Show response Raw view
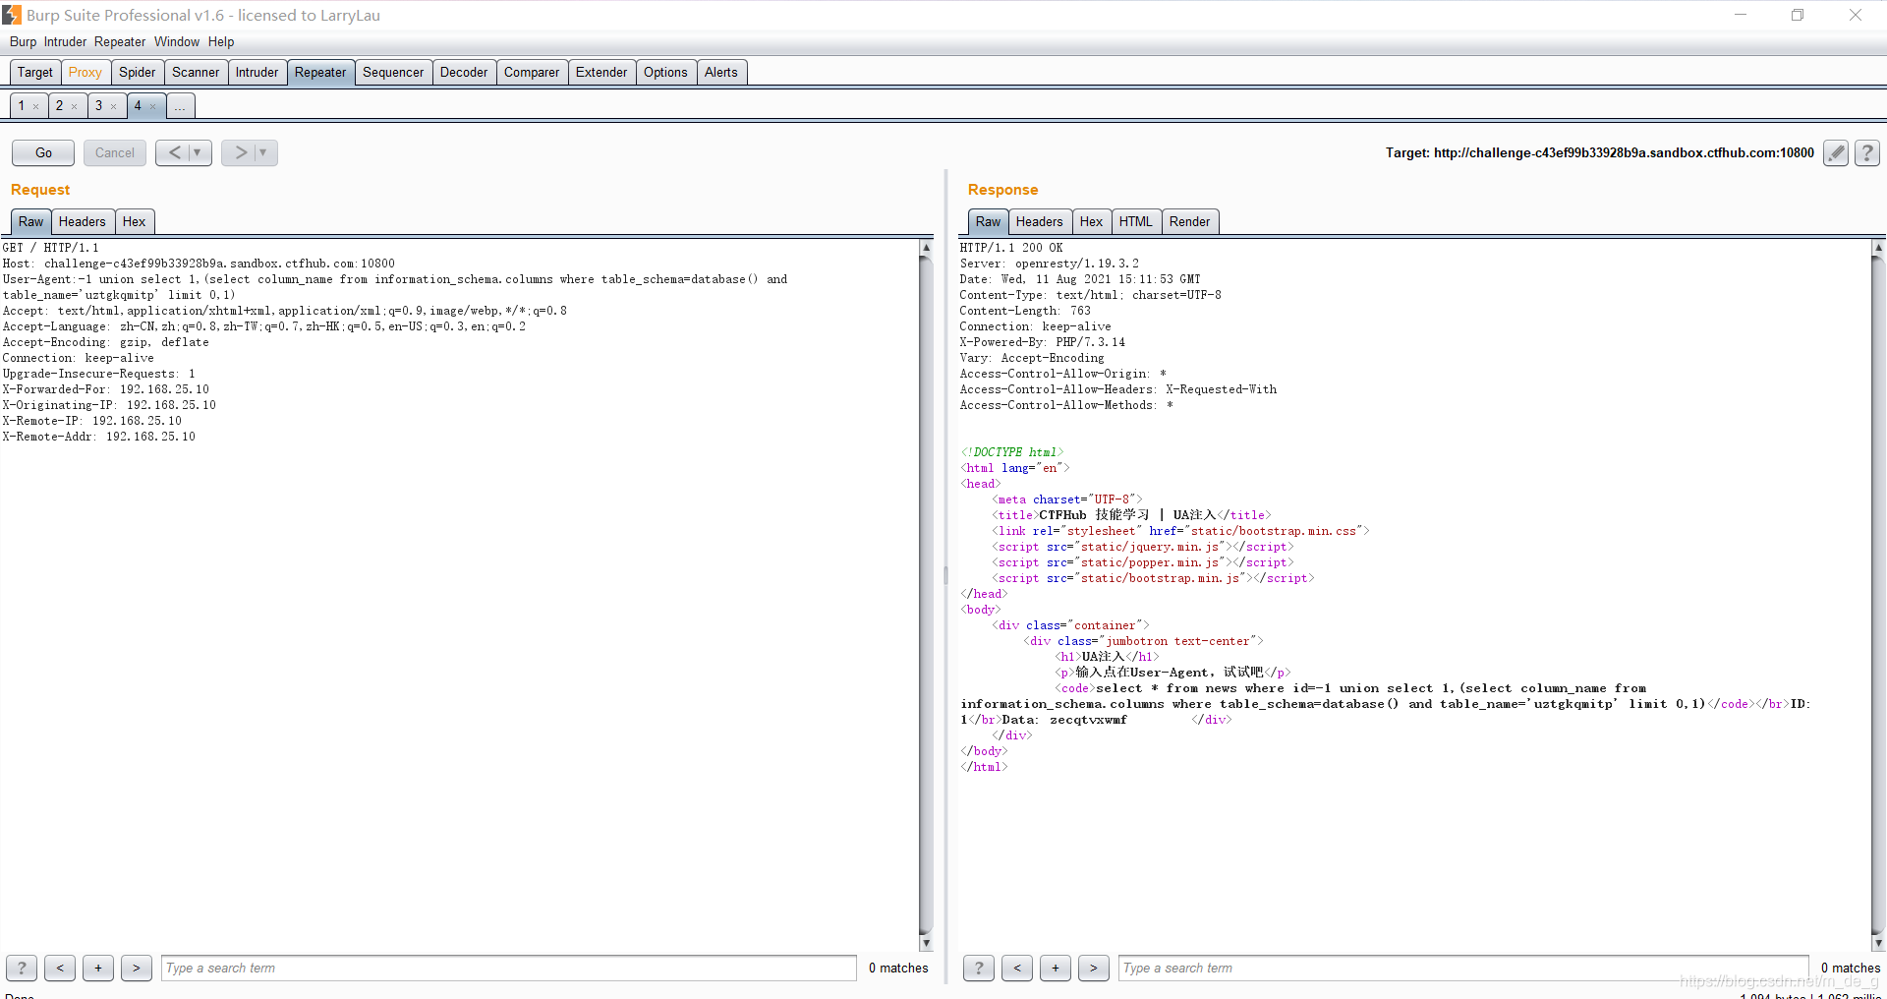The width and height of the screenshot is (1887, 999). 989,221
